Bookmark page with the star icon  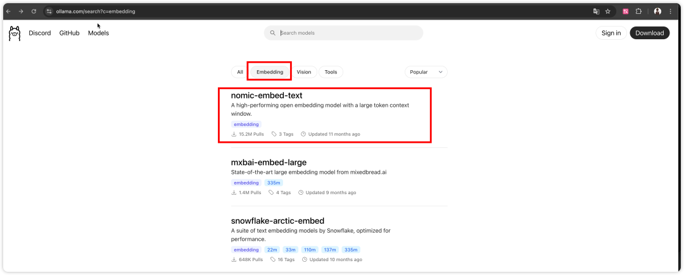coord(607,11)
